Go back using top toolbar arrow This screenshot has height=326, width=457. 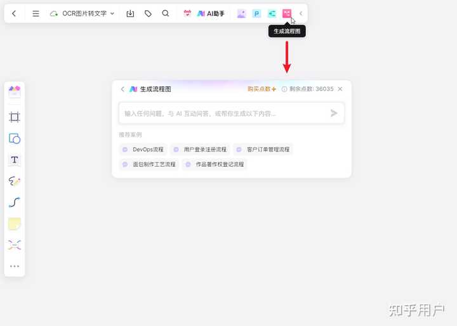coord(14,13)
